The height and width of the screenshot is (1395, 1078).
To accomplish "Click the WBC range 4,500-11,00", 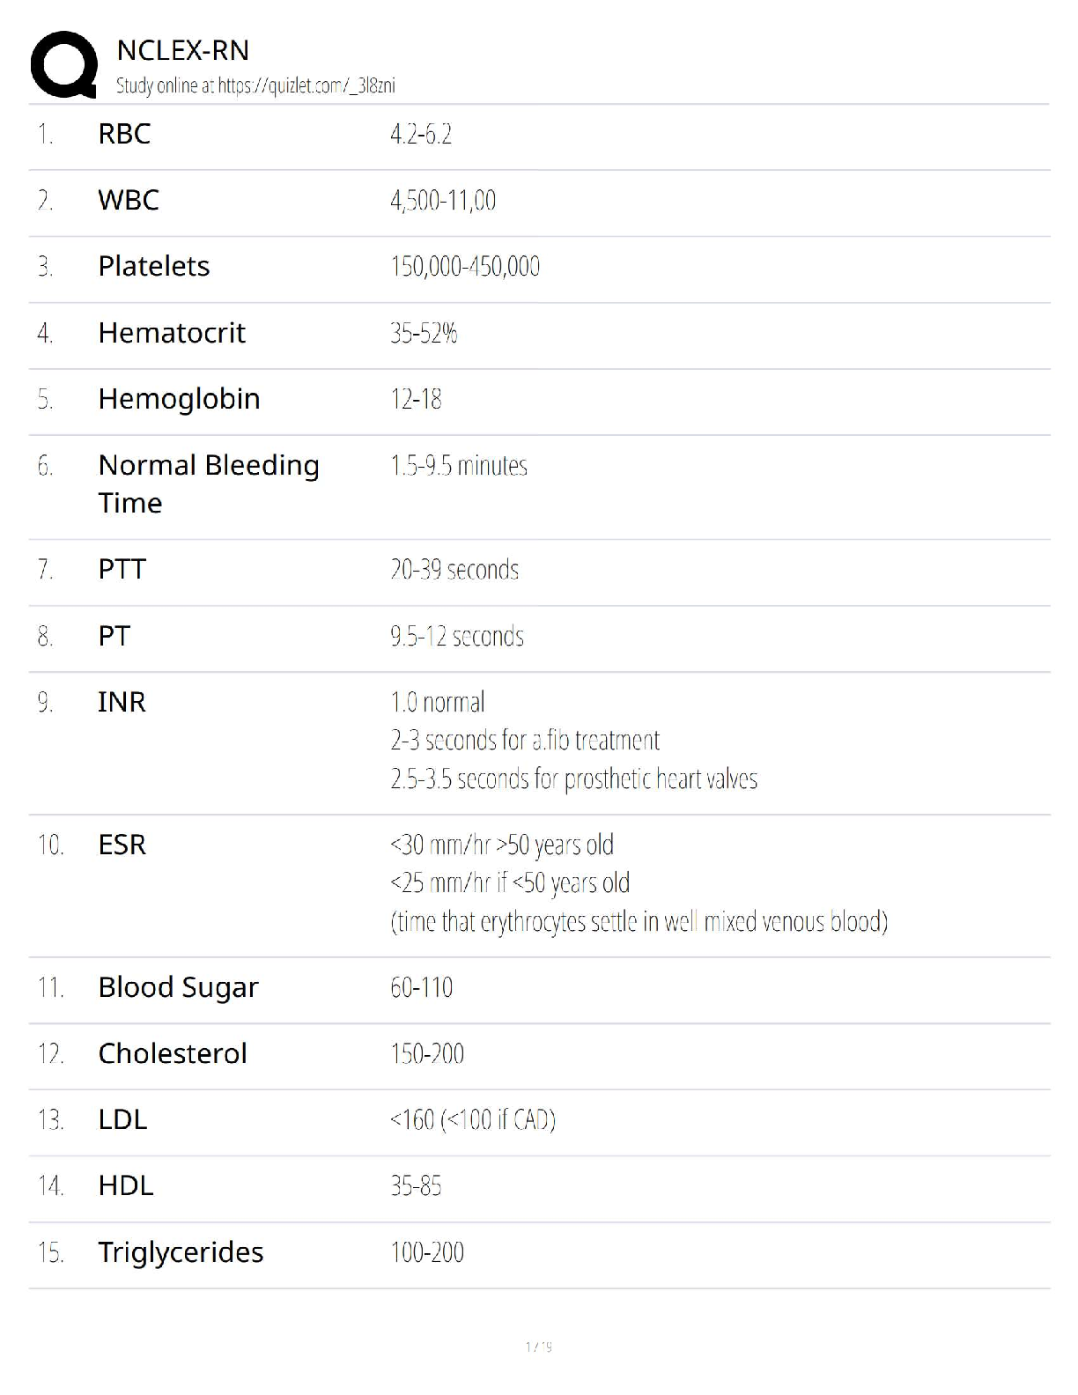I will point(442,201).
